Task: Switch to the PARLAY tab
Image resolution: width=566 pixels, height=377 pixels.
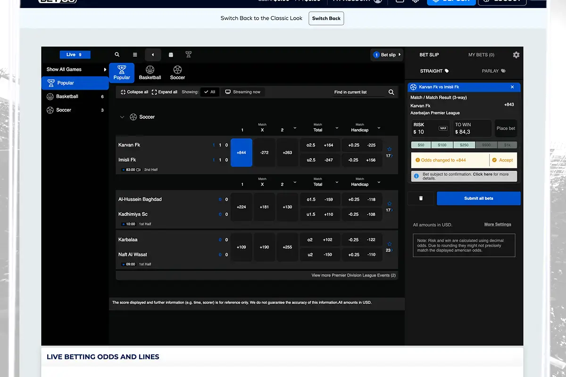Action: click(x=493, y=71)
